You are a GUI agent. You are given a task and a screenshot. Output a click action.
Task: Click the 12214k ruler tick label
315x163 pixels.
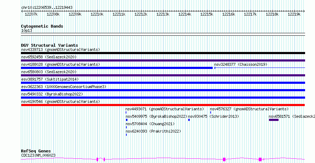click(x=185, y=14)
